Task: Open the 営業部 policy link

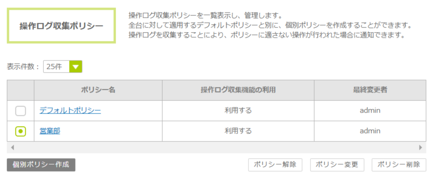Action: (50, 131)
